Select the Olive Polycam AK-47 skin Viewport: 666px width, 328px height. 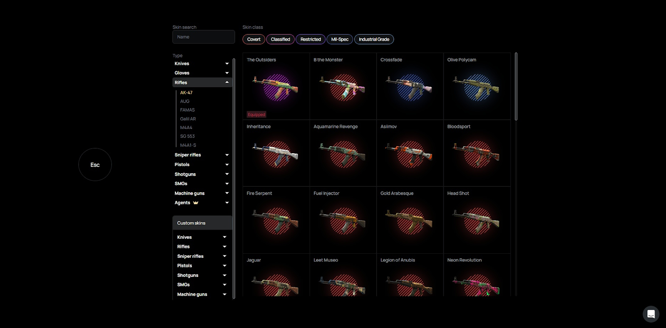click(477, 86)
